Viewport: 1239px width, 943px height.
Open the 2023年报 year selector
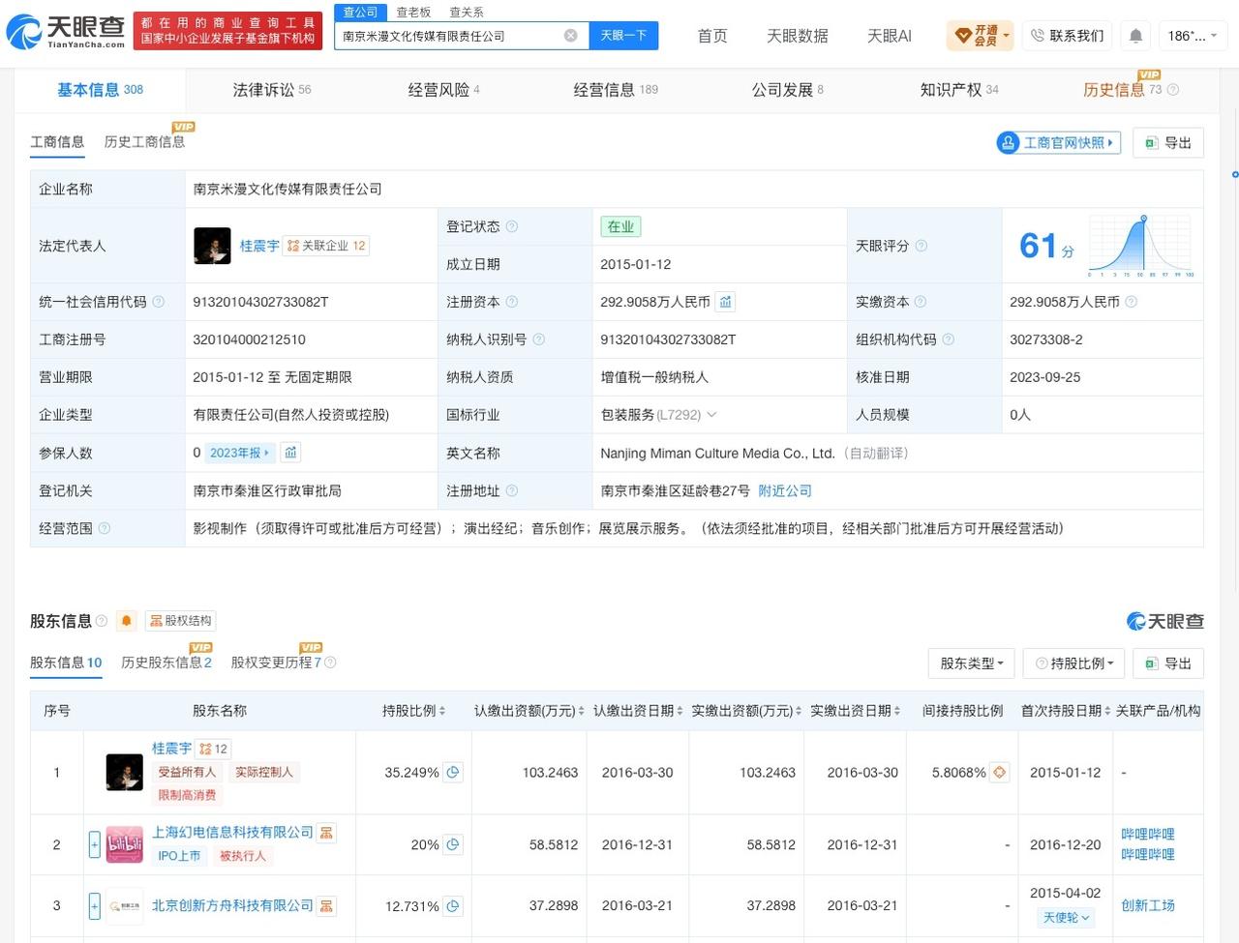tap(240, 452)
